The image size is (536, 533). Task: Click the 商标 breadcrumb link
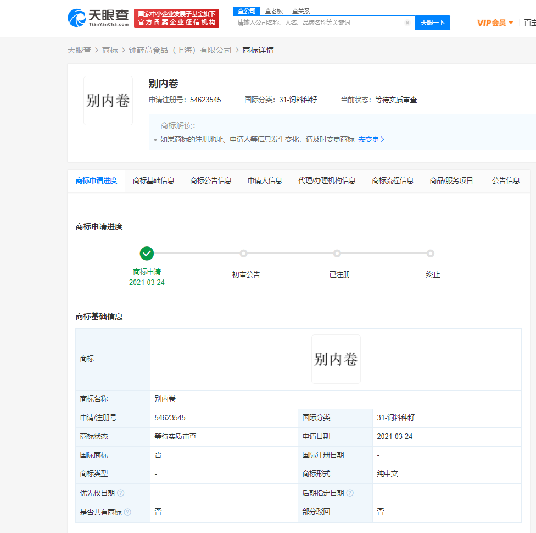point(110,50)
